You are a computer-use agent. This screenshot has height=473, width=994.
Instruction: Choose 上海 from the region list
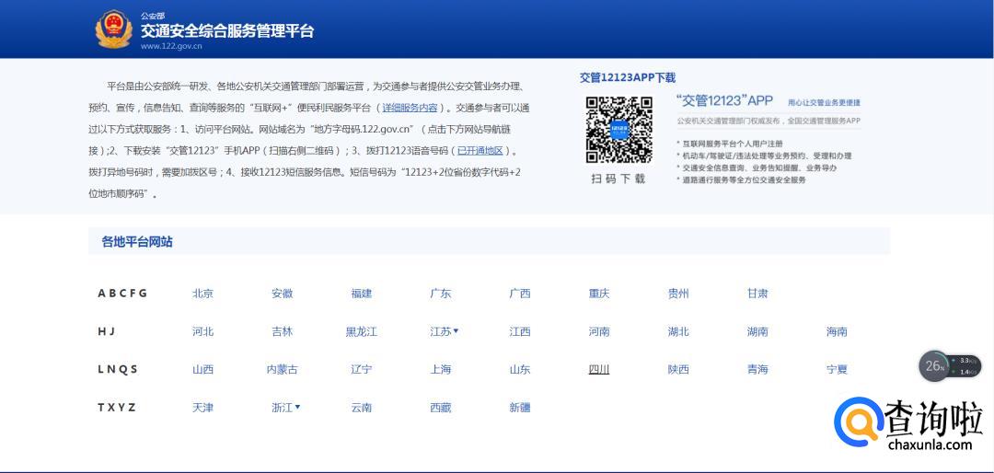441,369
